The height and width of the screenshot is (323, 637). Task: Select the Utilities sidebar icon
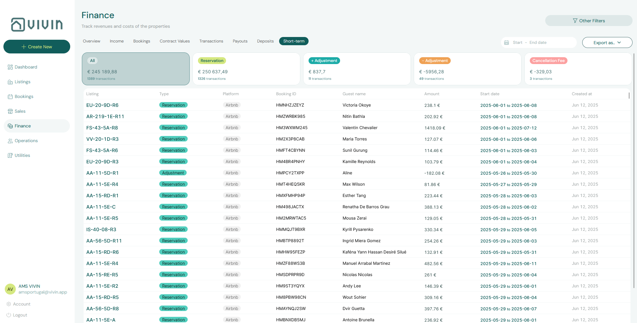click(10, 155)
